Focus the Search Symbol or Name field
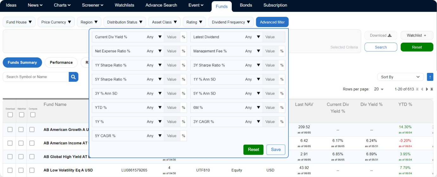 pos(36,77)
